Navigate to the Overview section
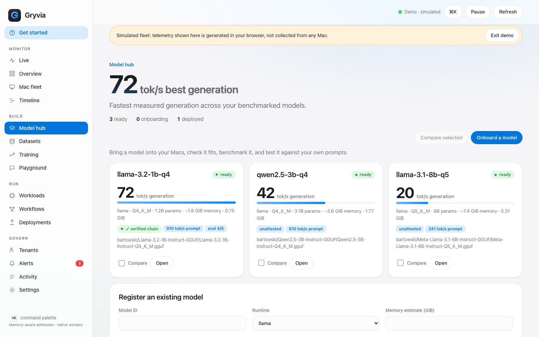The height and width of the screenshot is (337, 539). coord(46,74)
